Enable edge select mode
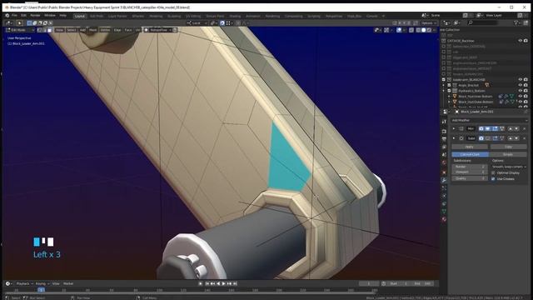The width and height of the screenshot is (533, 300). pyautogui.click(x=44, y=30)
